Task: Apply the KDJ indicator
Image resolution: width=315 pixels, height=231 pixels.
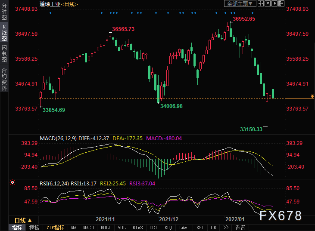Action: pos(168,228)
